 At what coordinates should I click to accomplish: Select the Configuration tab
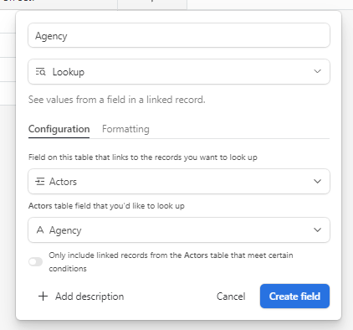pos(59,129)
